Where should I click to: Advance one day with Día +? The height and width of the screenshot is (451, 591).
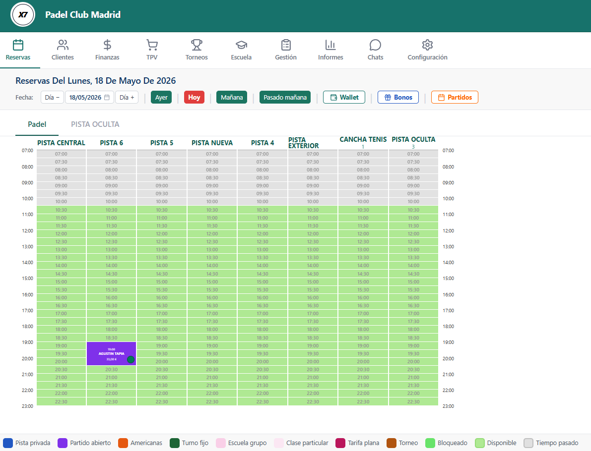tap(127, 97)
